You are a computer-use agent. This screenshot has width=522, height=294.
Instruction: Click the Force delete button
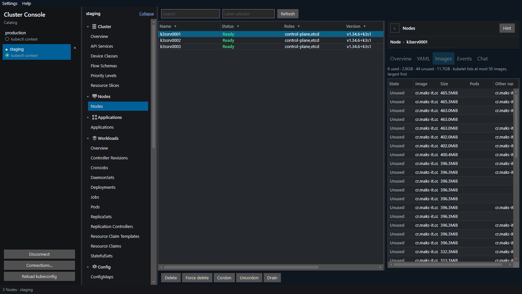197,278
